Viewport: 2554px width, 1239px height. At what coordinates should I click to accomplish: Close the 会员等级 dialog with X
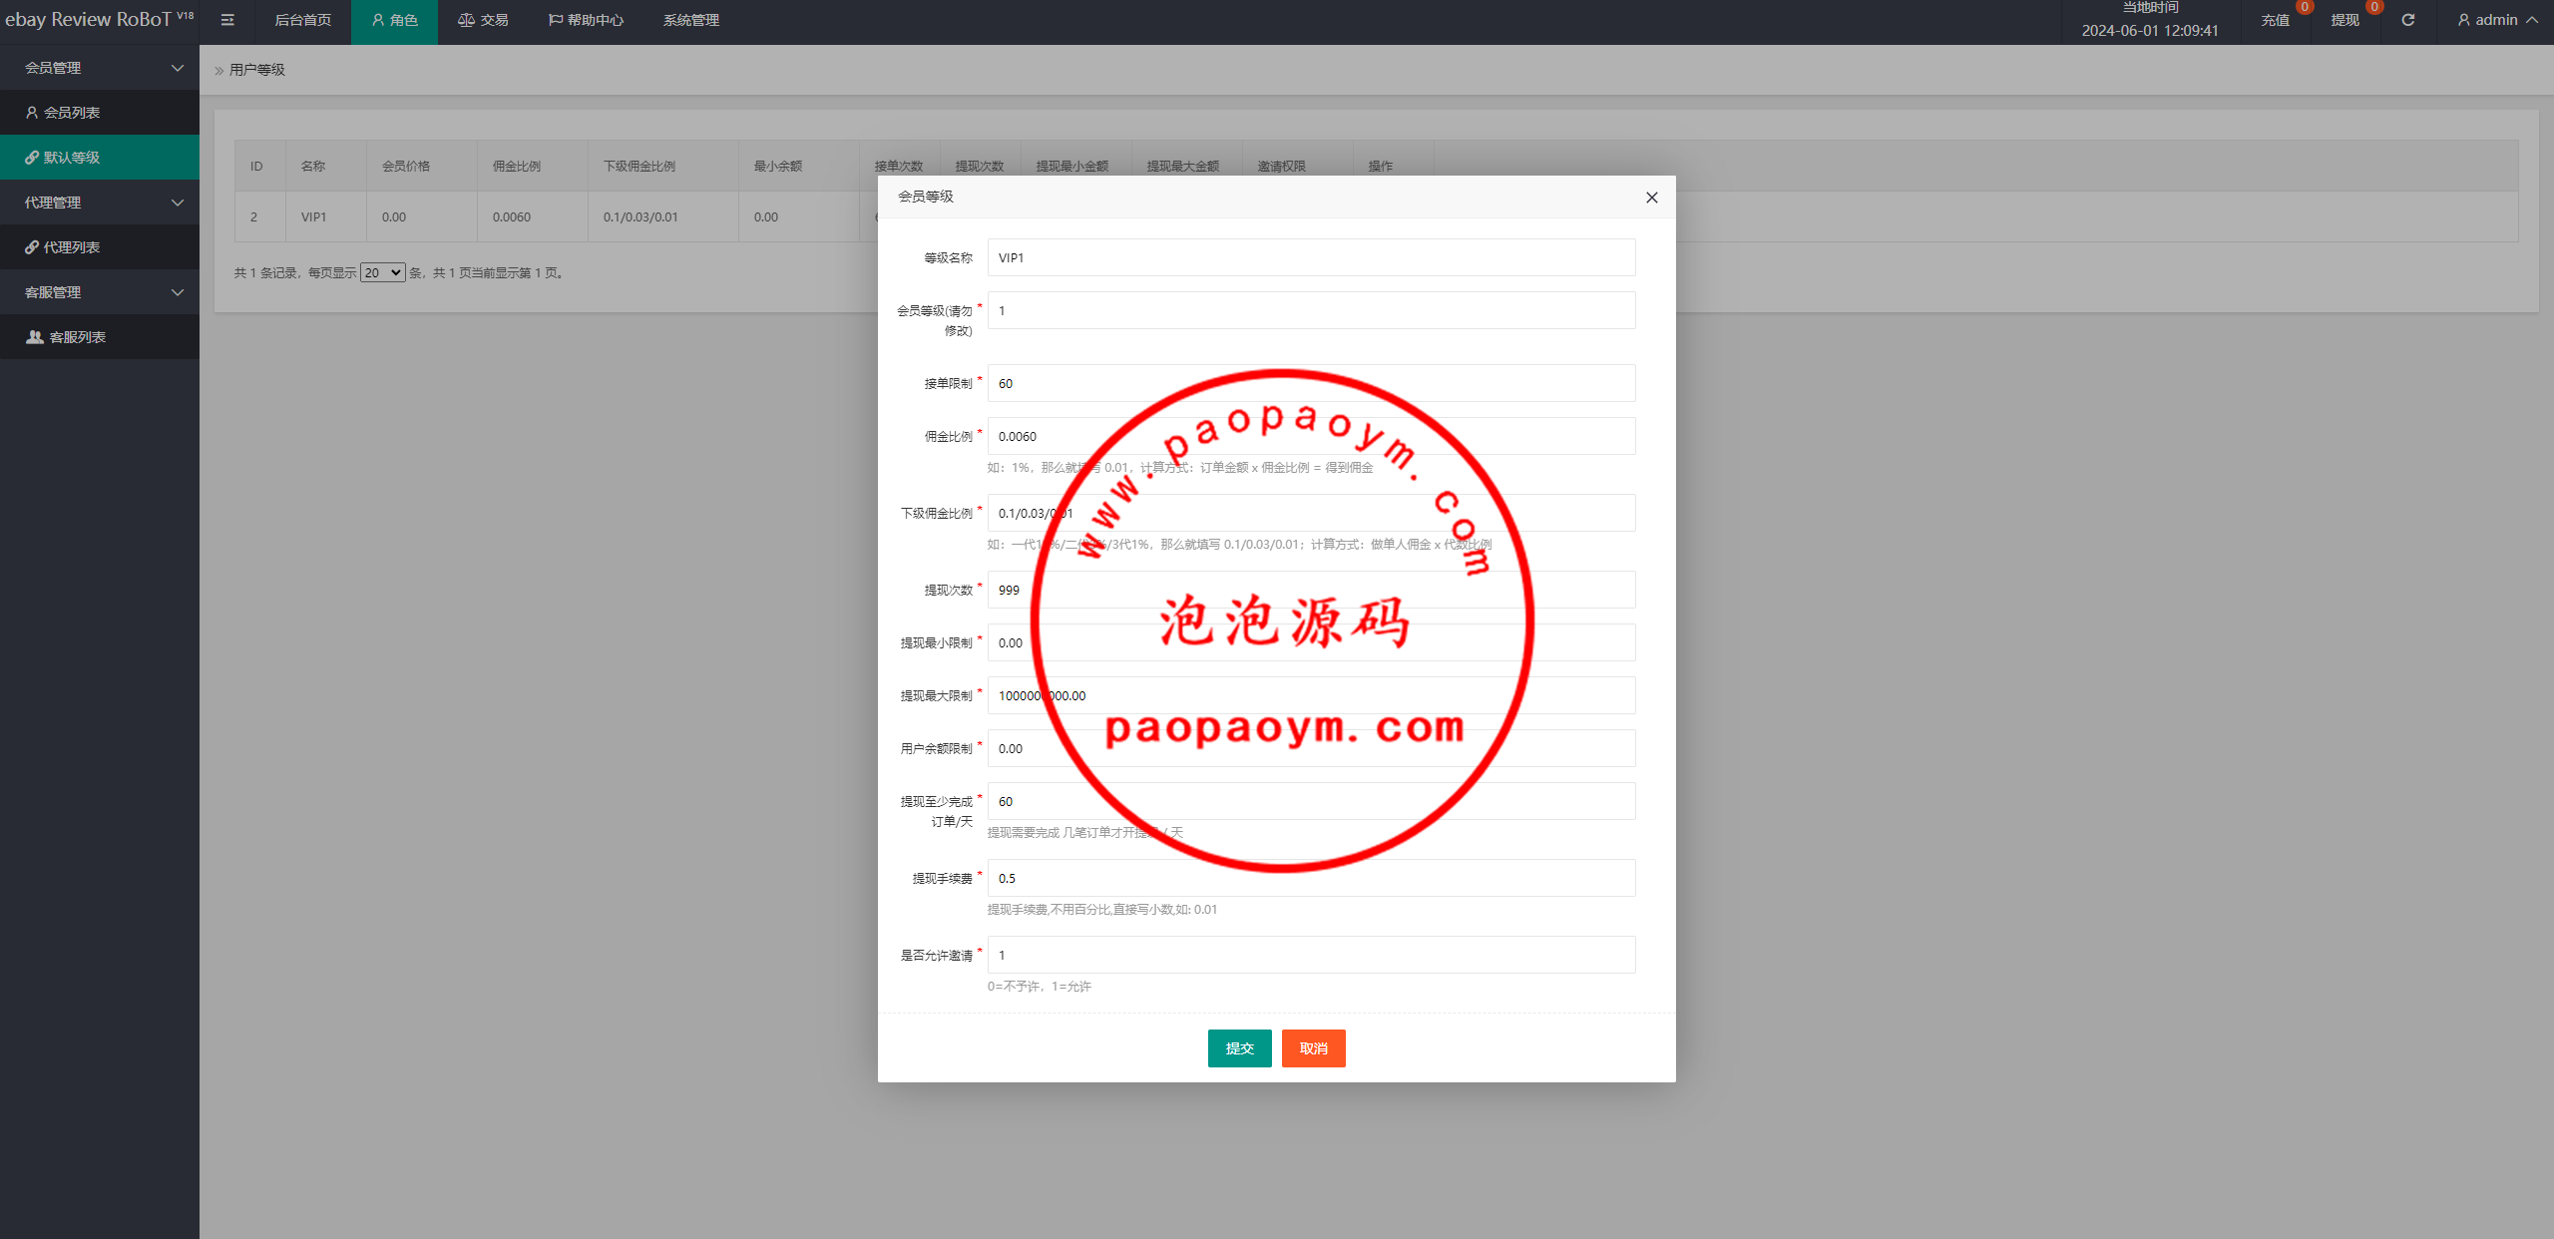(x=1652, y=198)
